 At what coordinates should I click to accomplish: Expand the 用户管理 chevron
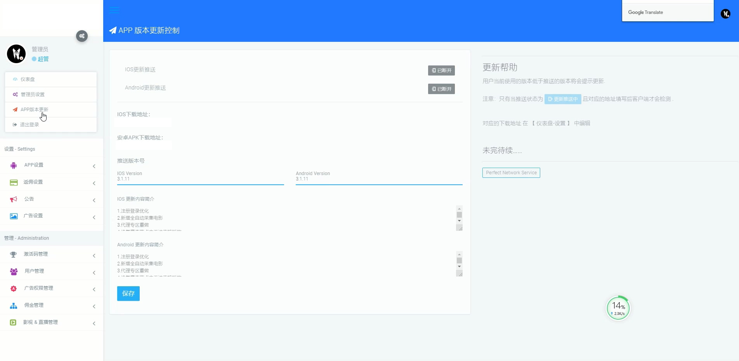(x=94, y=273)
